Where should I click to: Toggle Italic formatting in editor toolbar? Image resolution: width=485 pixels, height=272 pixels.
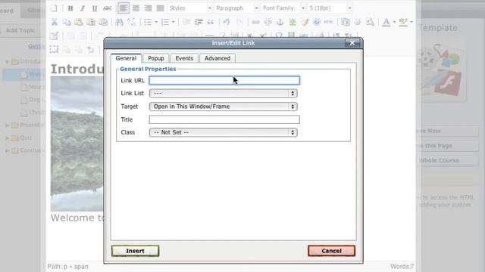coord(83,8)
